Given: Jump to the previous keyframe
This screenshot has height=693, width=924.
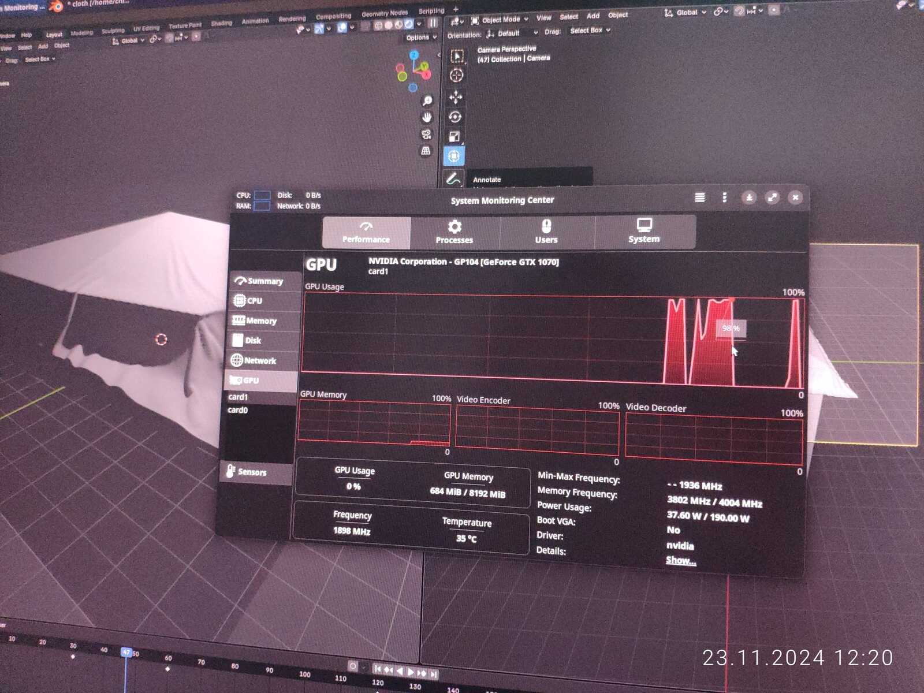Looking at the screenshot, I should [388, 670].
